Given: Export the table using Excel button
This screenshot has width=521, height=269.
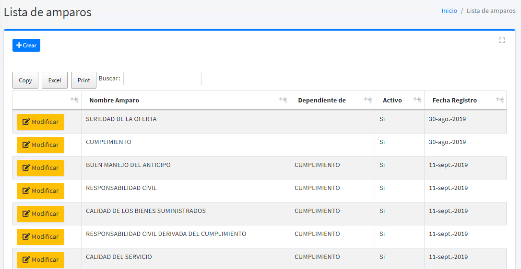Looking at the screenshot, I should coord(55,80).
